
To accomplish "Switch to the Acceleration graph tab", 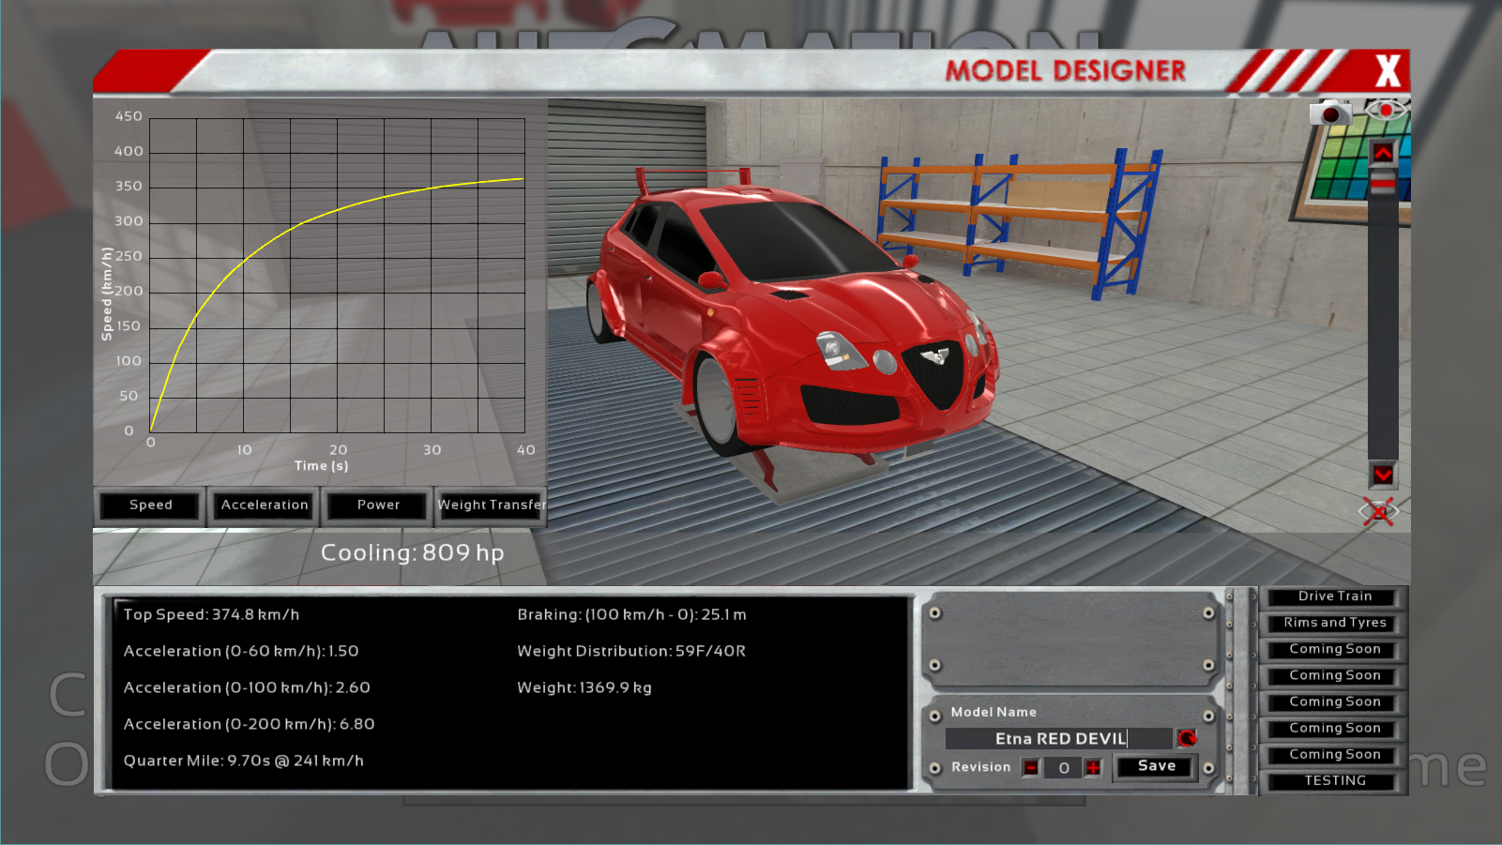I will [265, 505].
